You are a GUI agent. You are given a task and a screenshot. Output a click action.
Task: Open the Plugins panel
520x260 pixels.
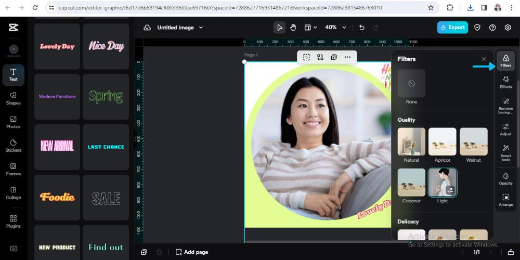[14, 222]
